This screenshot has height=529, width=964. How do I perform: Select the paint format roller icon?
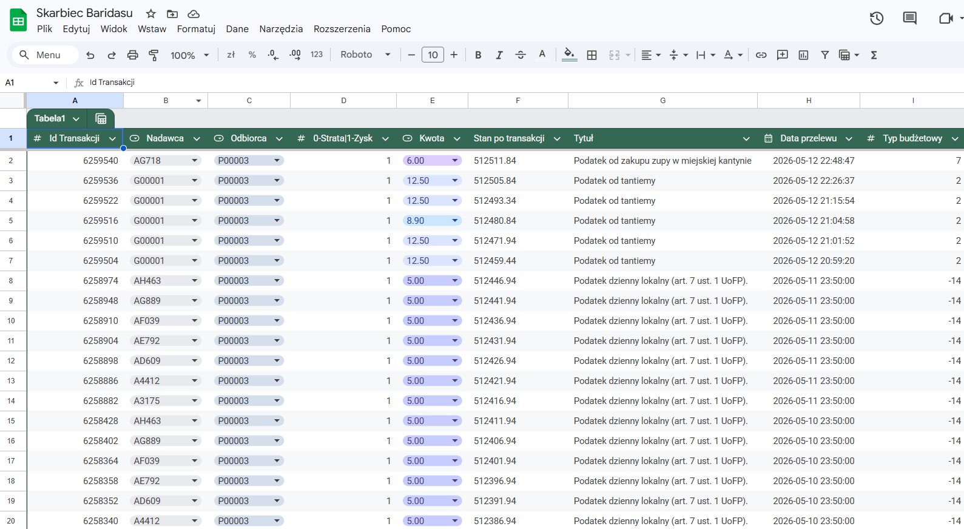point(153,55)
